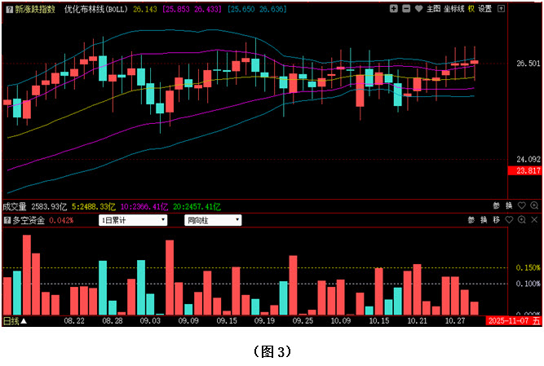Open the 主图 menu

click(x=433, y=8)
